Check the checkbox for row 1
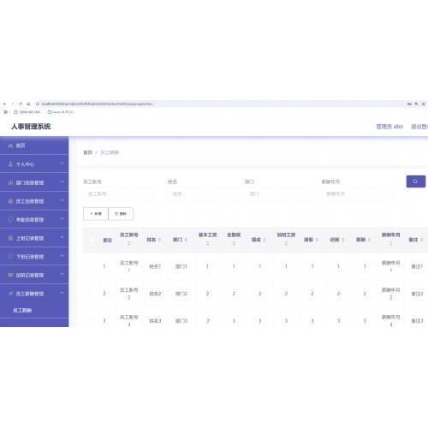 [91, 266]
